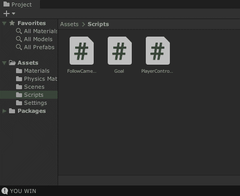Click the Materials folder icon

pyautogui.click(x=19, y=71)
